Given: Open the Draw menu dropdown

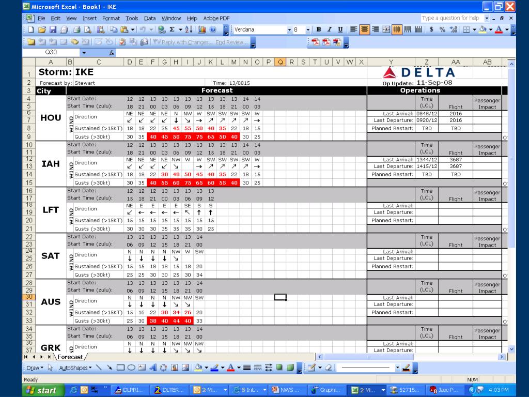Looking at the screenshot, I should pos(35,368).
